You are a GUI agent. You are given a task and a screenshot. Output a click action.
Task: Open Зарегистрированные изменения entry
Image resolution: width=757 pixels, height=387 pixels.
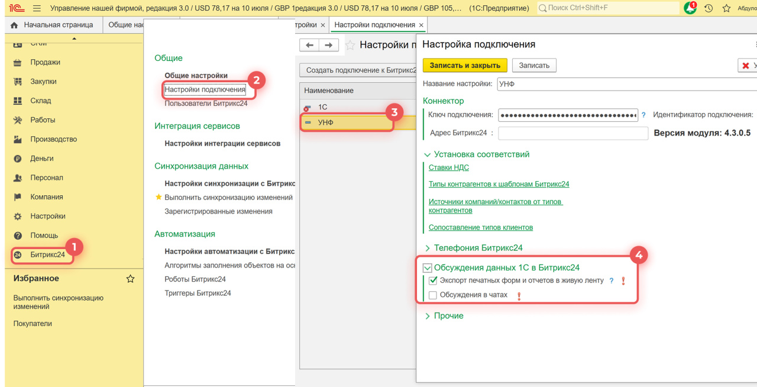point(218,211)
